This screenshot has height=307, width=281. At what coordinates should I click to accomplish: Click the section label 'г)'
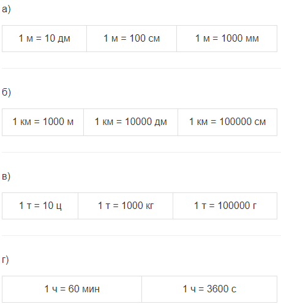tap(6, 260)
